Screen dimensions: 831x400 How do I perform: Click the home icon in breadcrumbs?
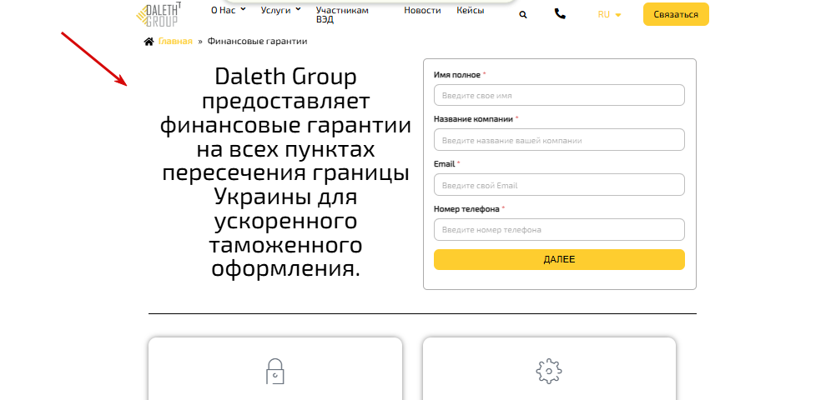(149, 42)
